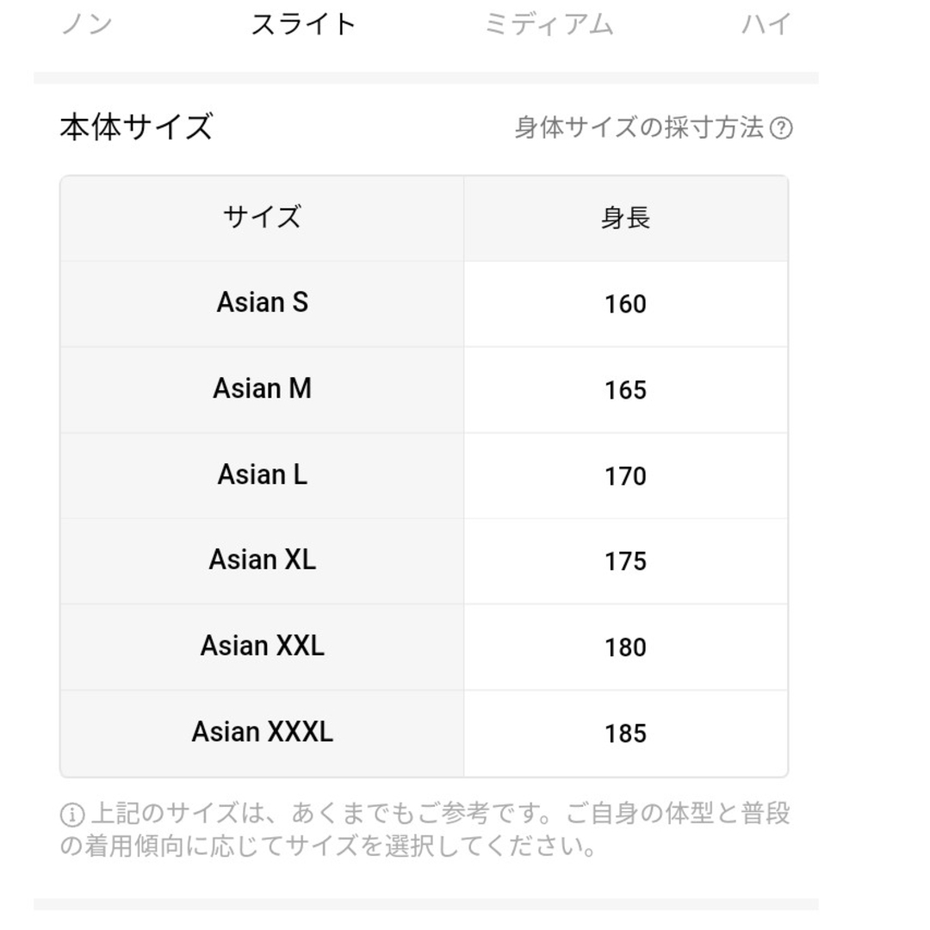
Task: Select the Asian XXXL row
Action: click(424, 733)
